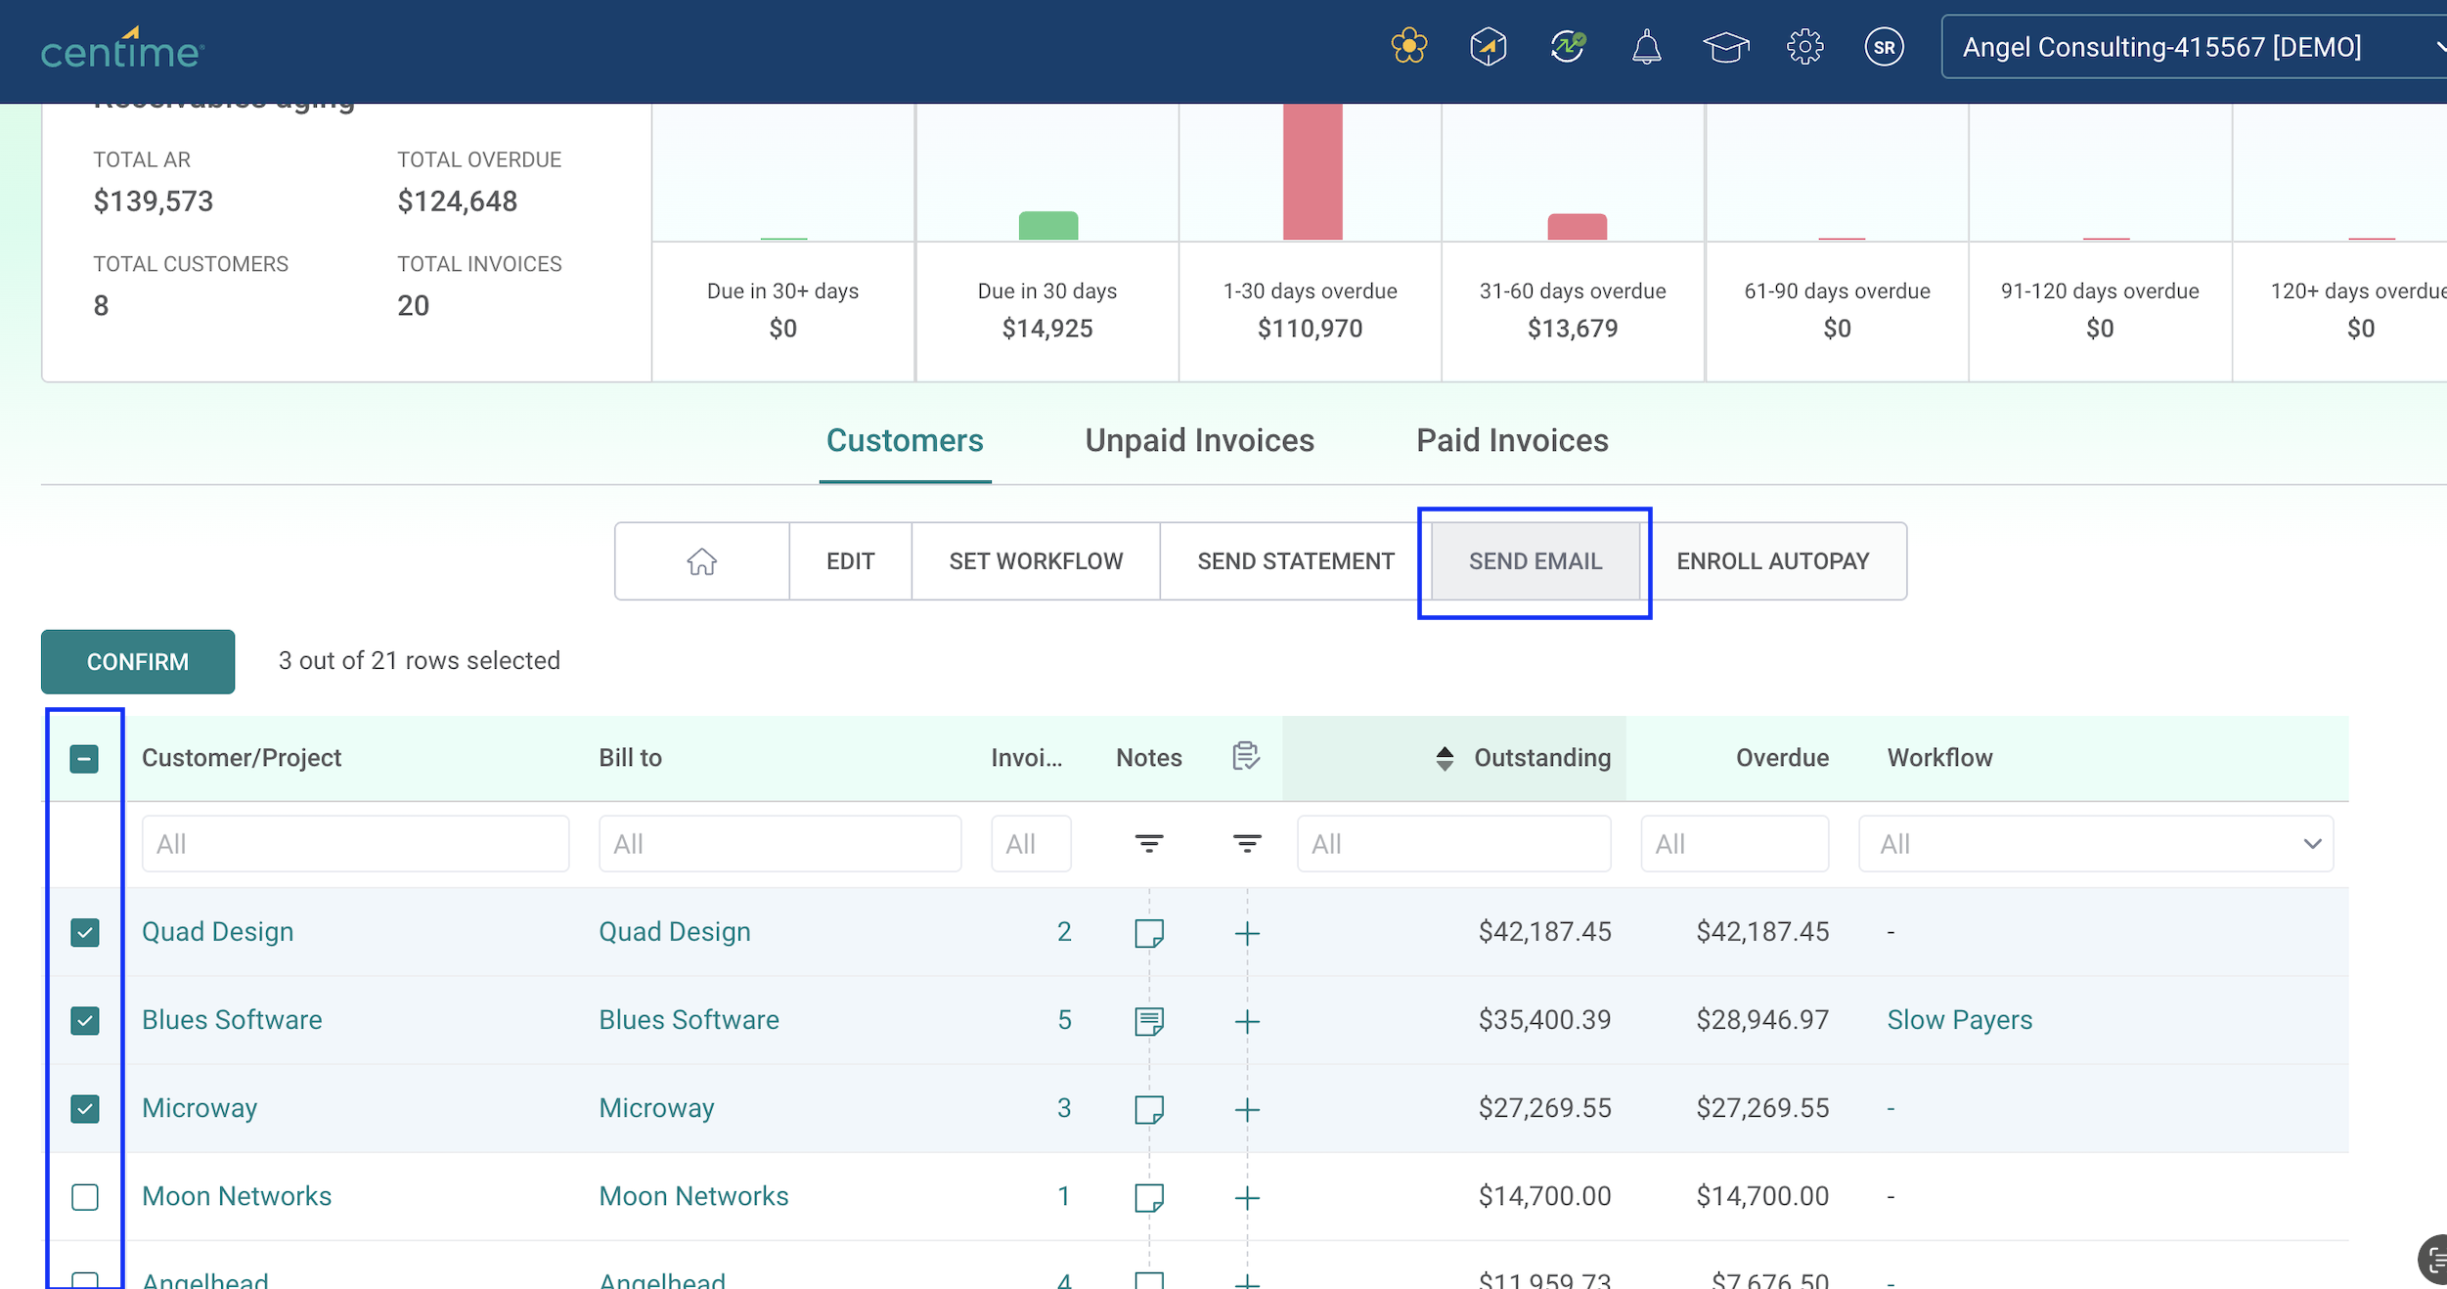Click the home icon in action toolbar
The image size is (2447, 1289).
pos(701,561)
